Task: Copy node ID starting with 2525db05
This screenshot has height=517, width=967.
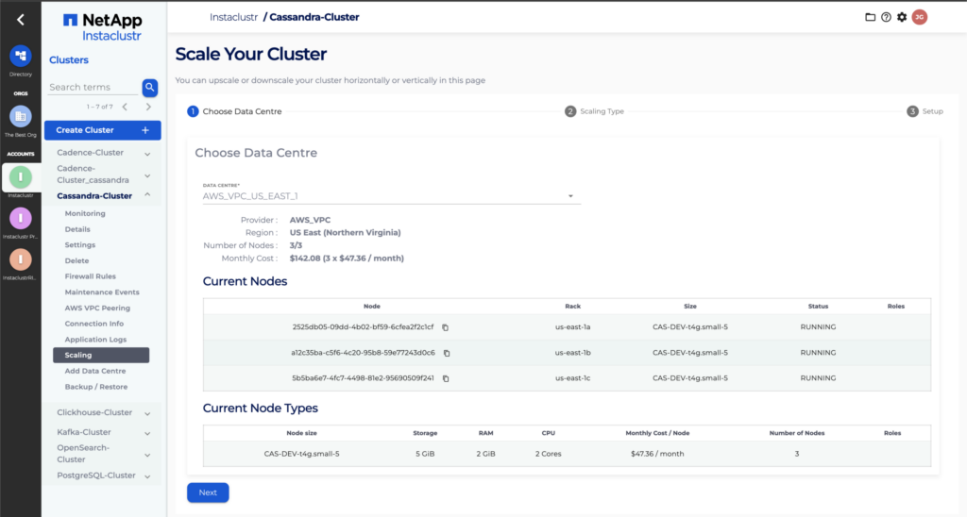Action: click(x=446, y=327)
